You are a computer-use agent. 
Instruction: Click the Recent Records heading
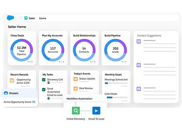[19, 74]
